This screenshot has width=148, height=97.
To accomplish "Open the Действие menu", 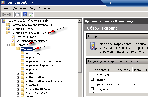I will pyautogui.click(x=20, y=8).
